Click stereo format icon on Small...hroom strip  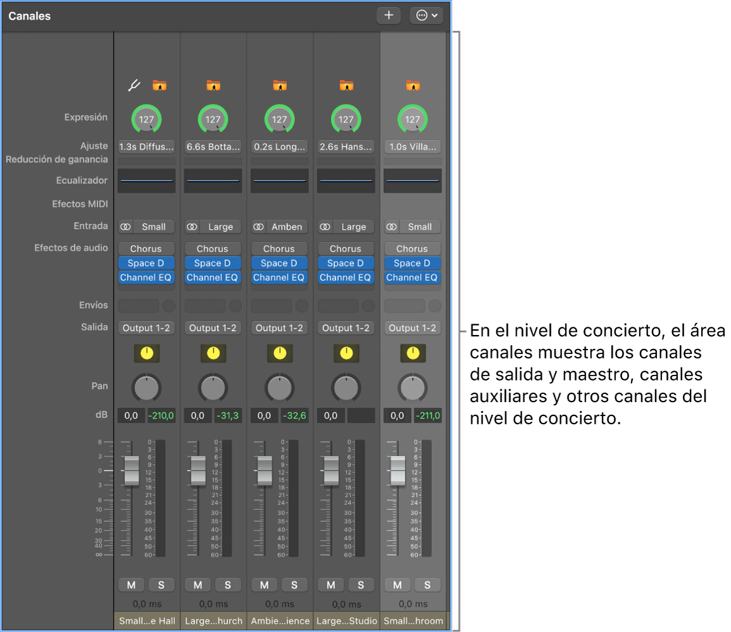391,227
